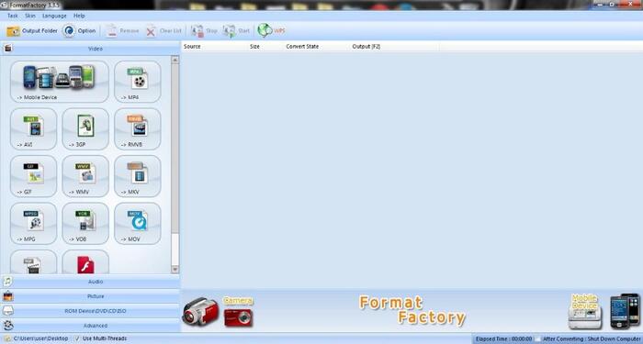The image size is (643, 344).
Task: Click the Convert State column header
Action: click(x=318, y=47)
